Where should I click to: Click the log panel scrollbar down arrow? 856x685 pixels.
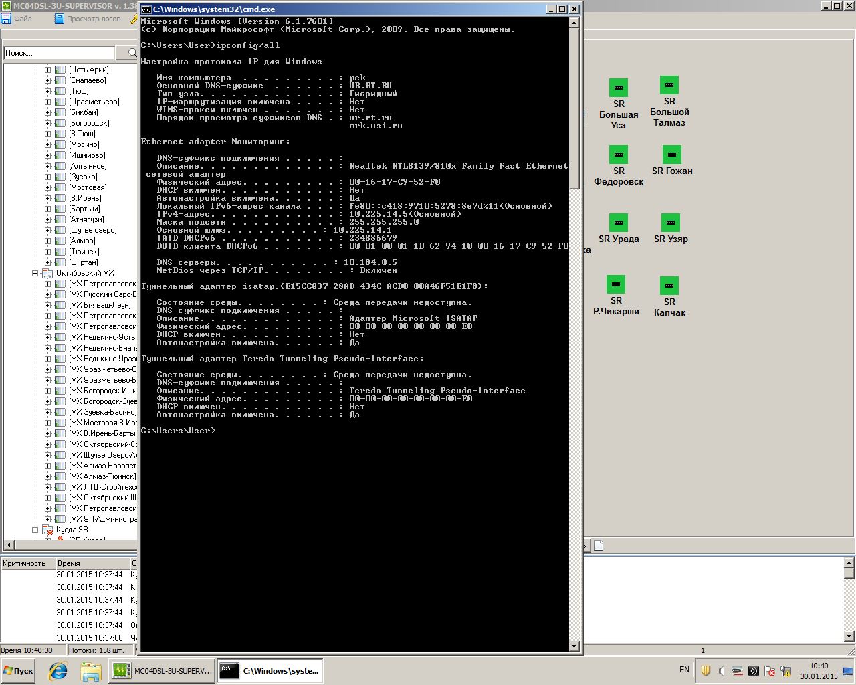(849, 635)
